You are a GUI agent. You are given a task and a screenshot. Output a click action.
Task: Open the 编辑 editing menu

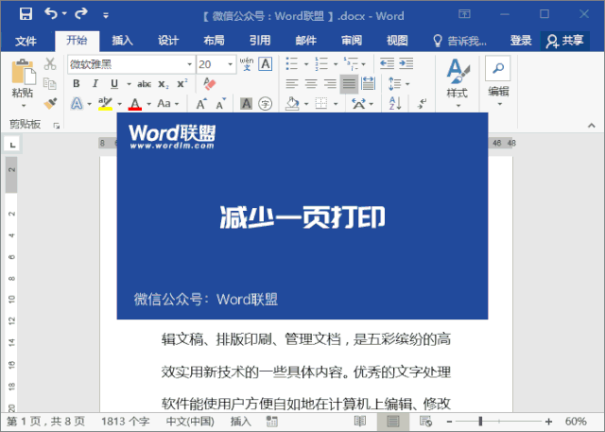498,82
